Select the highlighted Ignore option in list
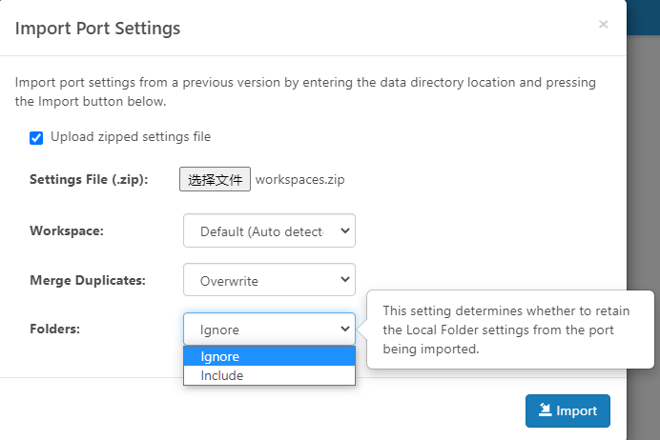The image size is (660, 440). (x=269, y=356)
